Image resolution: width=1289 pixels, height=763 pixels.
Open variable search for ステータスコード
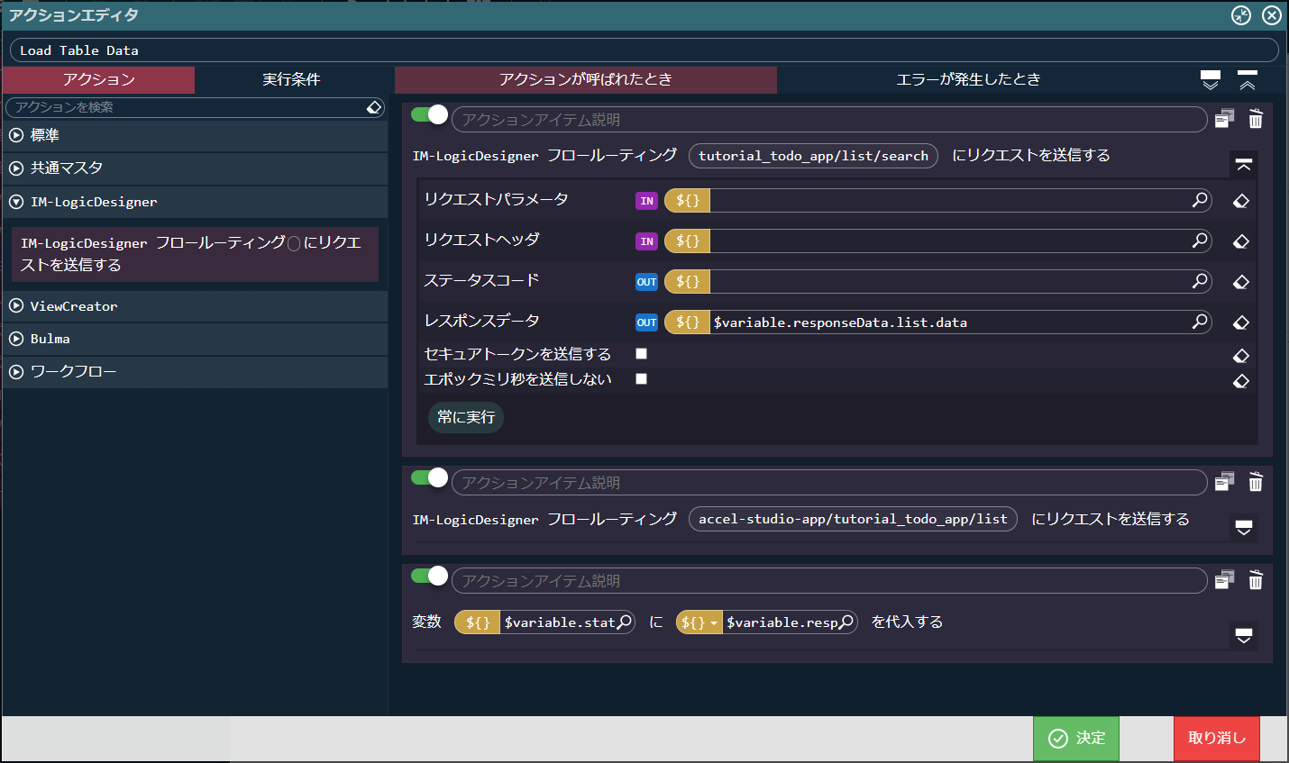pyautogui.click(x=1200, y=281)
